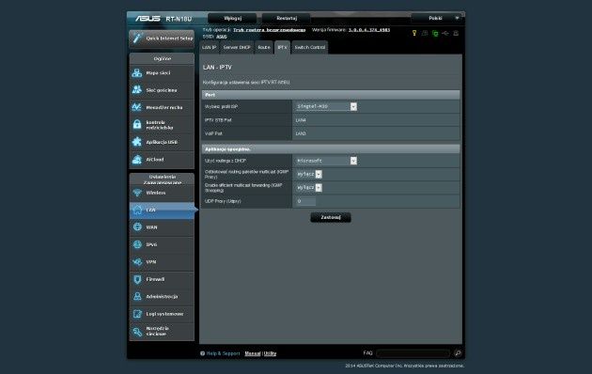The height and width of the screenshot is (374, 592).
Task: Open the IGMP Proxy multicast routing dropdown
Action: (x=309, y=174)
